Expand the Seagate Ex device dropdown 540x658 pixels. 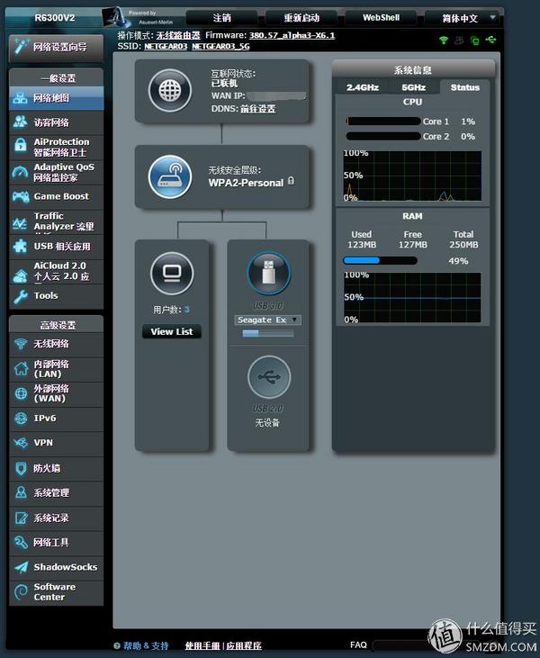[x=267, y=320]
